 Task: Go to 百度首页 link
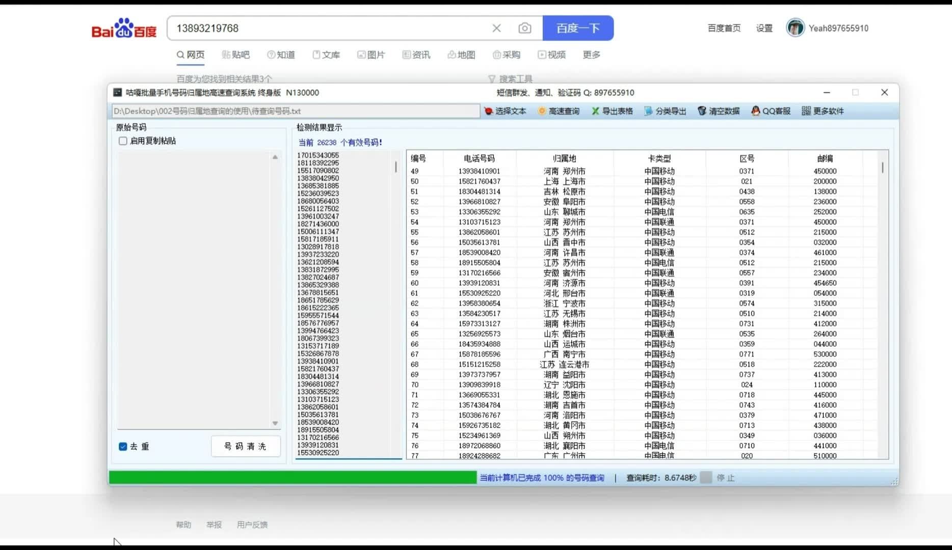(724, 29)
